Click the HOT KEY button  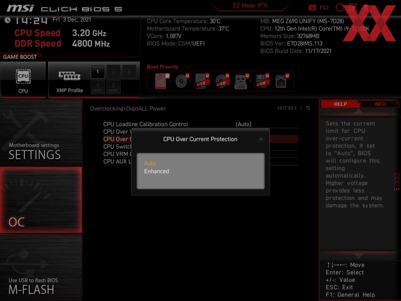pyautogui.click(x=287, y=108)
